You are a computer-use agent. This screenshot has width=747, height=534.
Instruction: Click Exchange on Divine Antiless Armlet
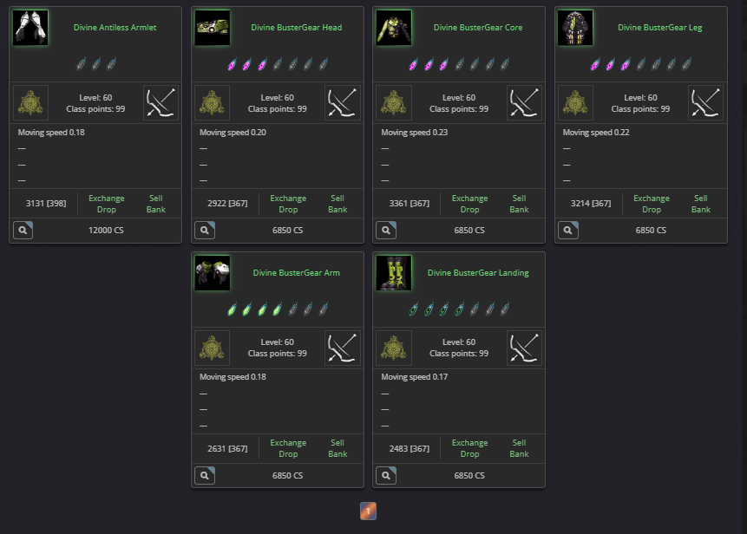[106, 198]
